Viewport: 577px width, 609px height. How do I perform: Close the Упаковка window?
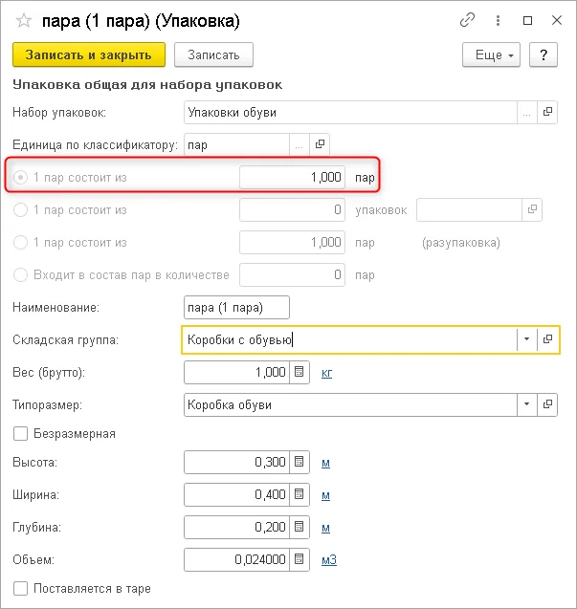coord(557,20)
